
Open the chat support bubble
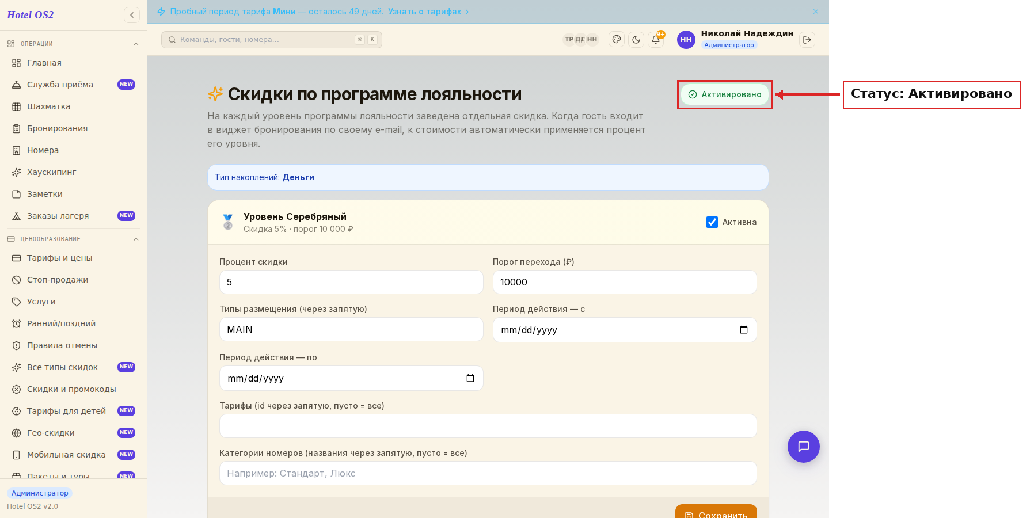tap(804, 447)
